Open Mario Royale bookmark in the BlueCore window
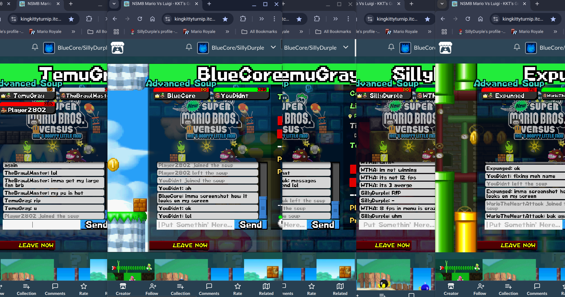This screenshot has width=565, height=297. 199,31
